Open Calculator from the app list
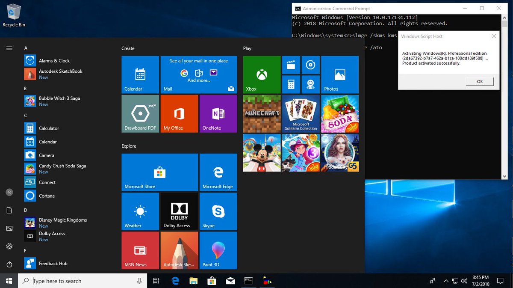Viewport: 513px width, 288px height. click(68, 128)
